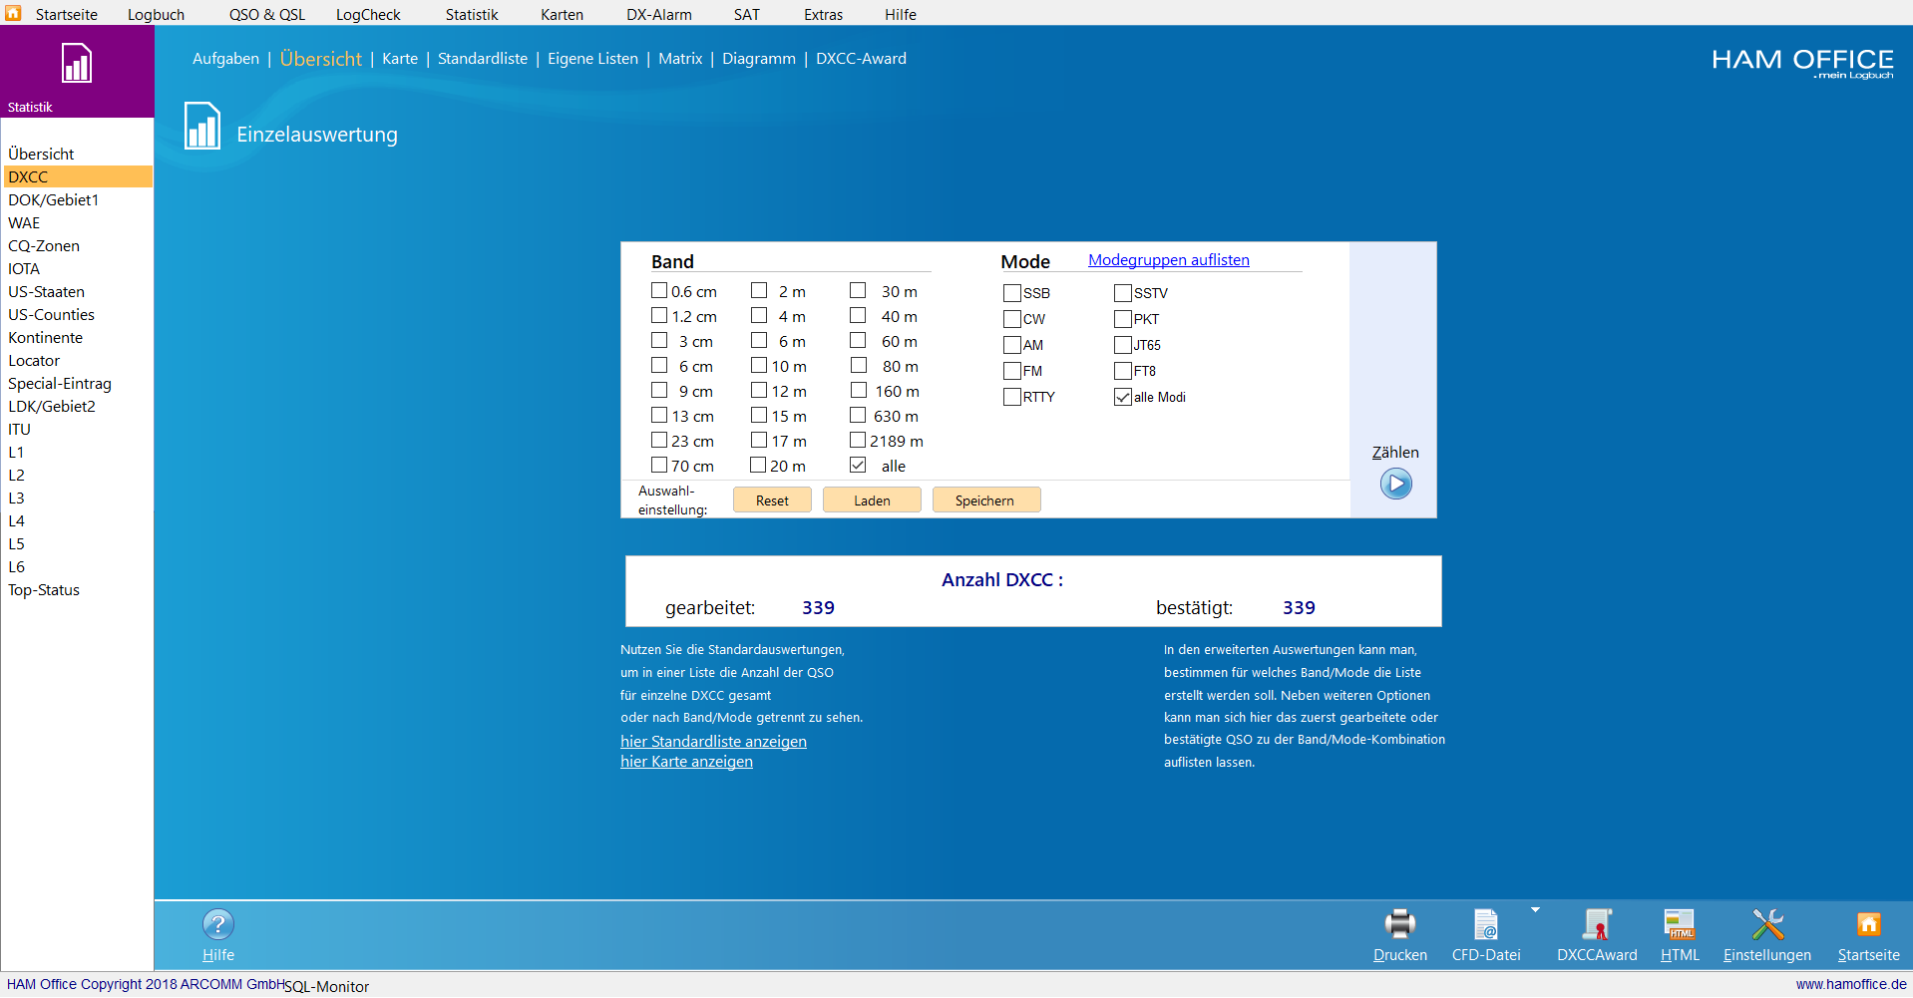This screenshot has height=998, width=1913.
Task: Enable the 20 m band checkbox
Action: click(758, 466)
